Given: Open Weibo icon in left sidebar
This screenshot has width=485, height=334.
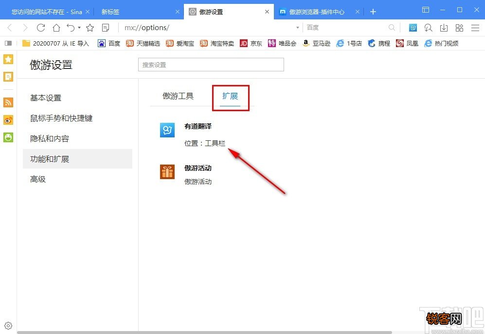Looking at the screenshot, I should coord(8,120).
